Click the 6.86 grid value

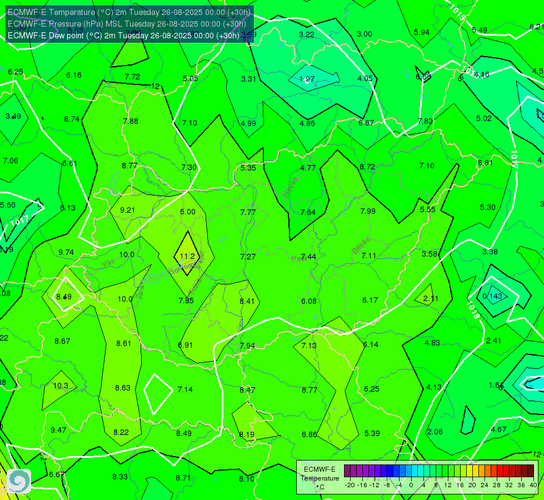309,434
